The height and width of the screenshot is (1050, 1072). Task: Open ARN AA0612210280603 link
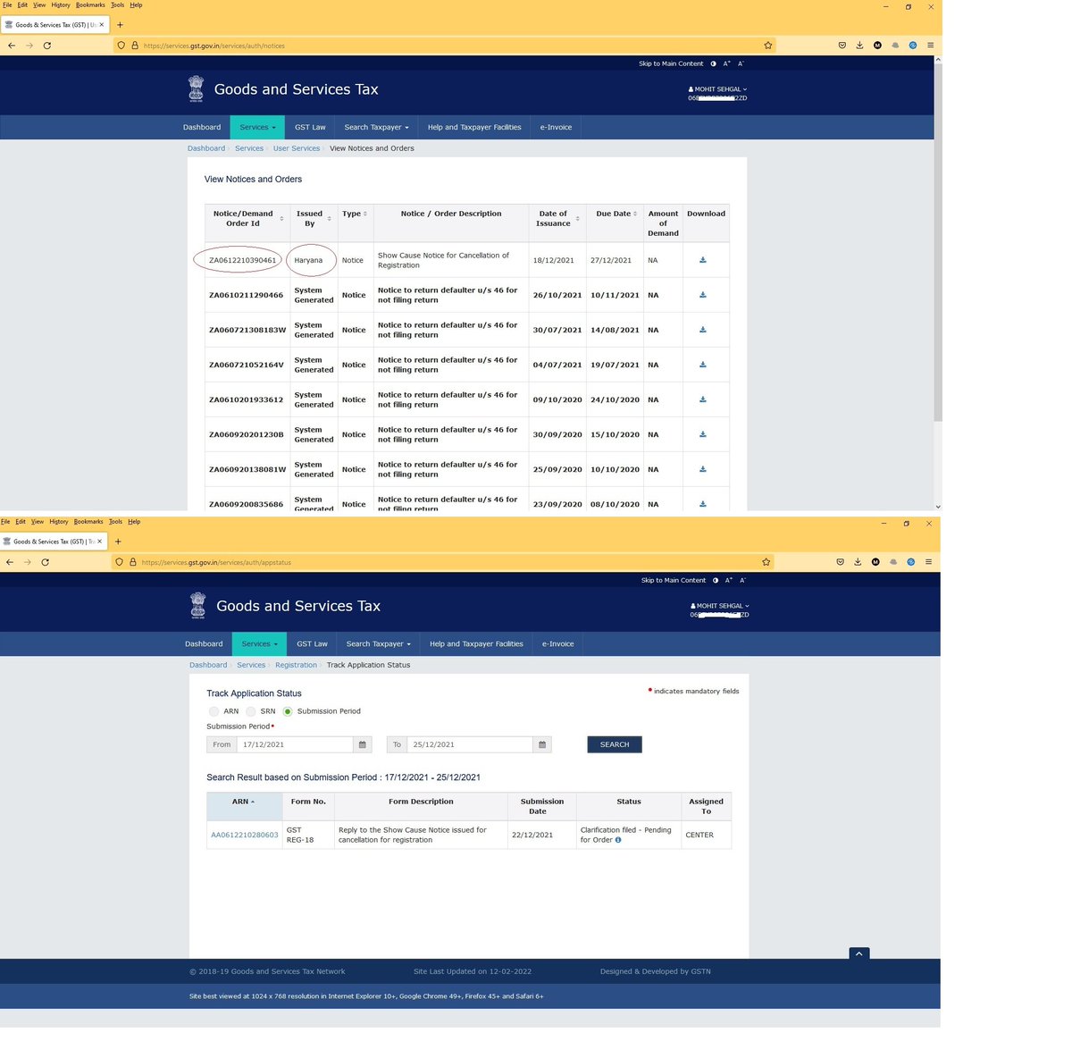[x=245, y=836]
